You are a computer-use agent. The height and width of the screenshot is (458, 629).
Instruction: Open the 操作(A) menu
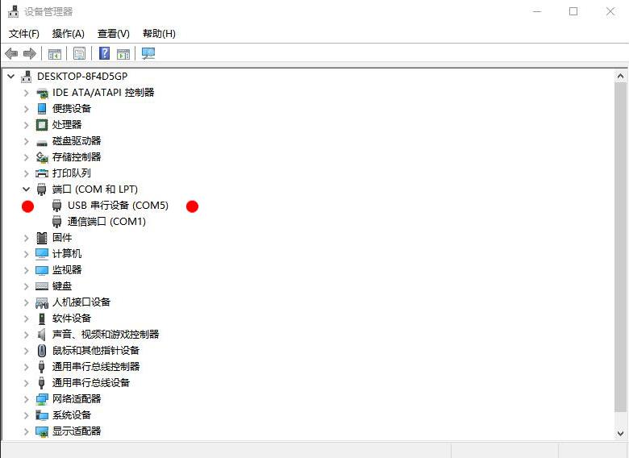coord(69,34)
